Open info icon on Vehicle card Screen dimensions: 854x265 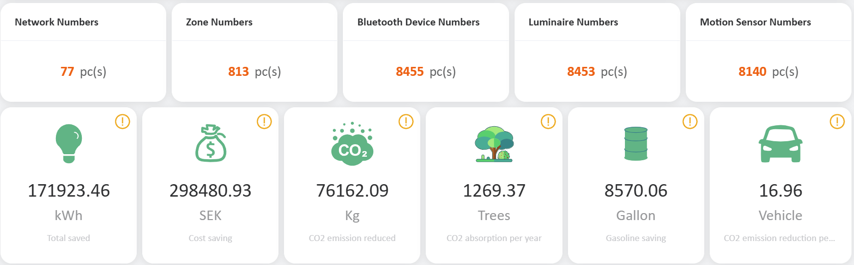click(x=837, y=121)
